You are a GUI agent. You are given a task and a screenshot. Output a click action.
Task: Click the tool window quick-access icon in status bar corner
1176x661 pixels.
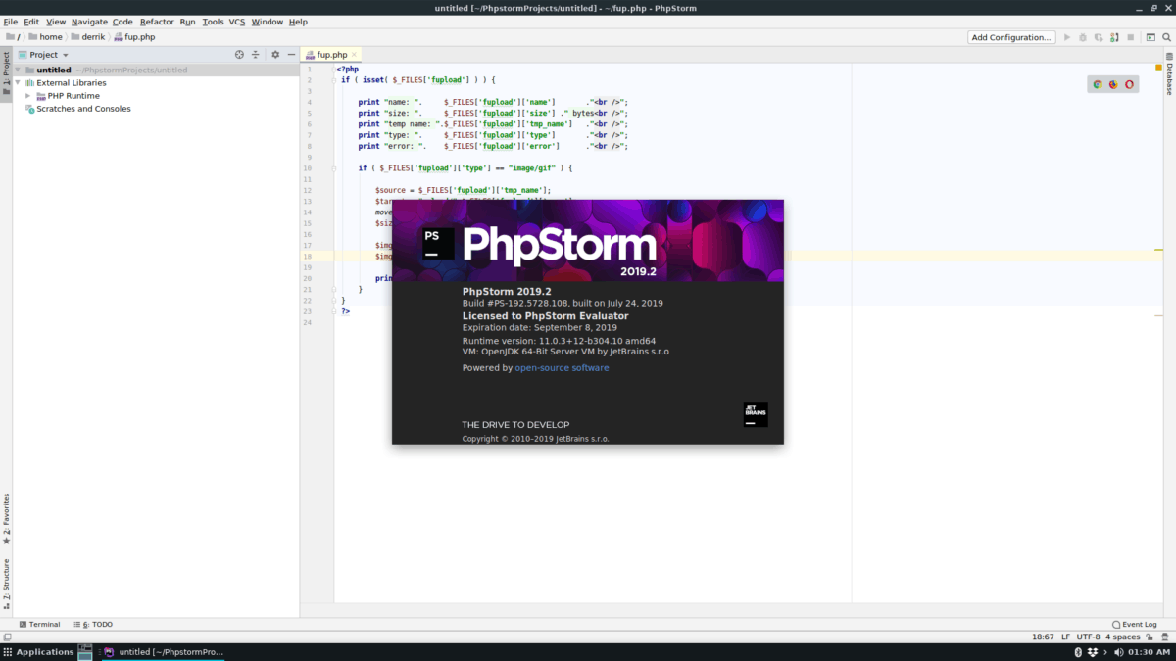click(x=7, y=637)
